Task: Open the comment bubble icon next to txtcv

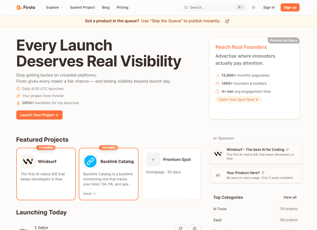Action: pyautogui.click(x=181, y=227)
